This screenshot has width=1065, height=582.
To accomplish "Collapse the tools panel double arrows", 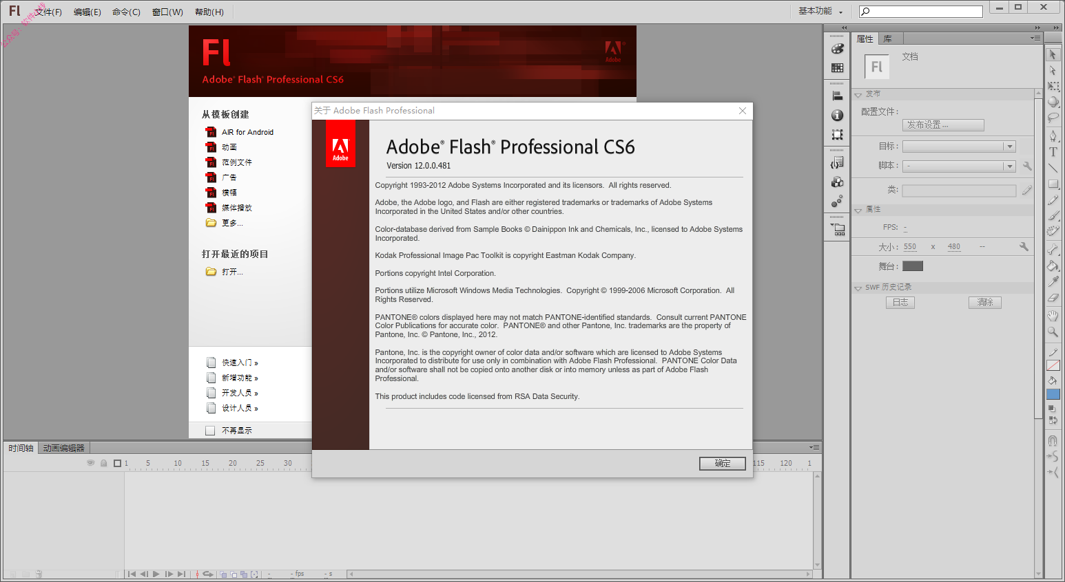I will (1056, 28).
